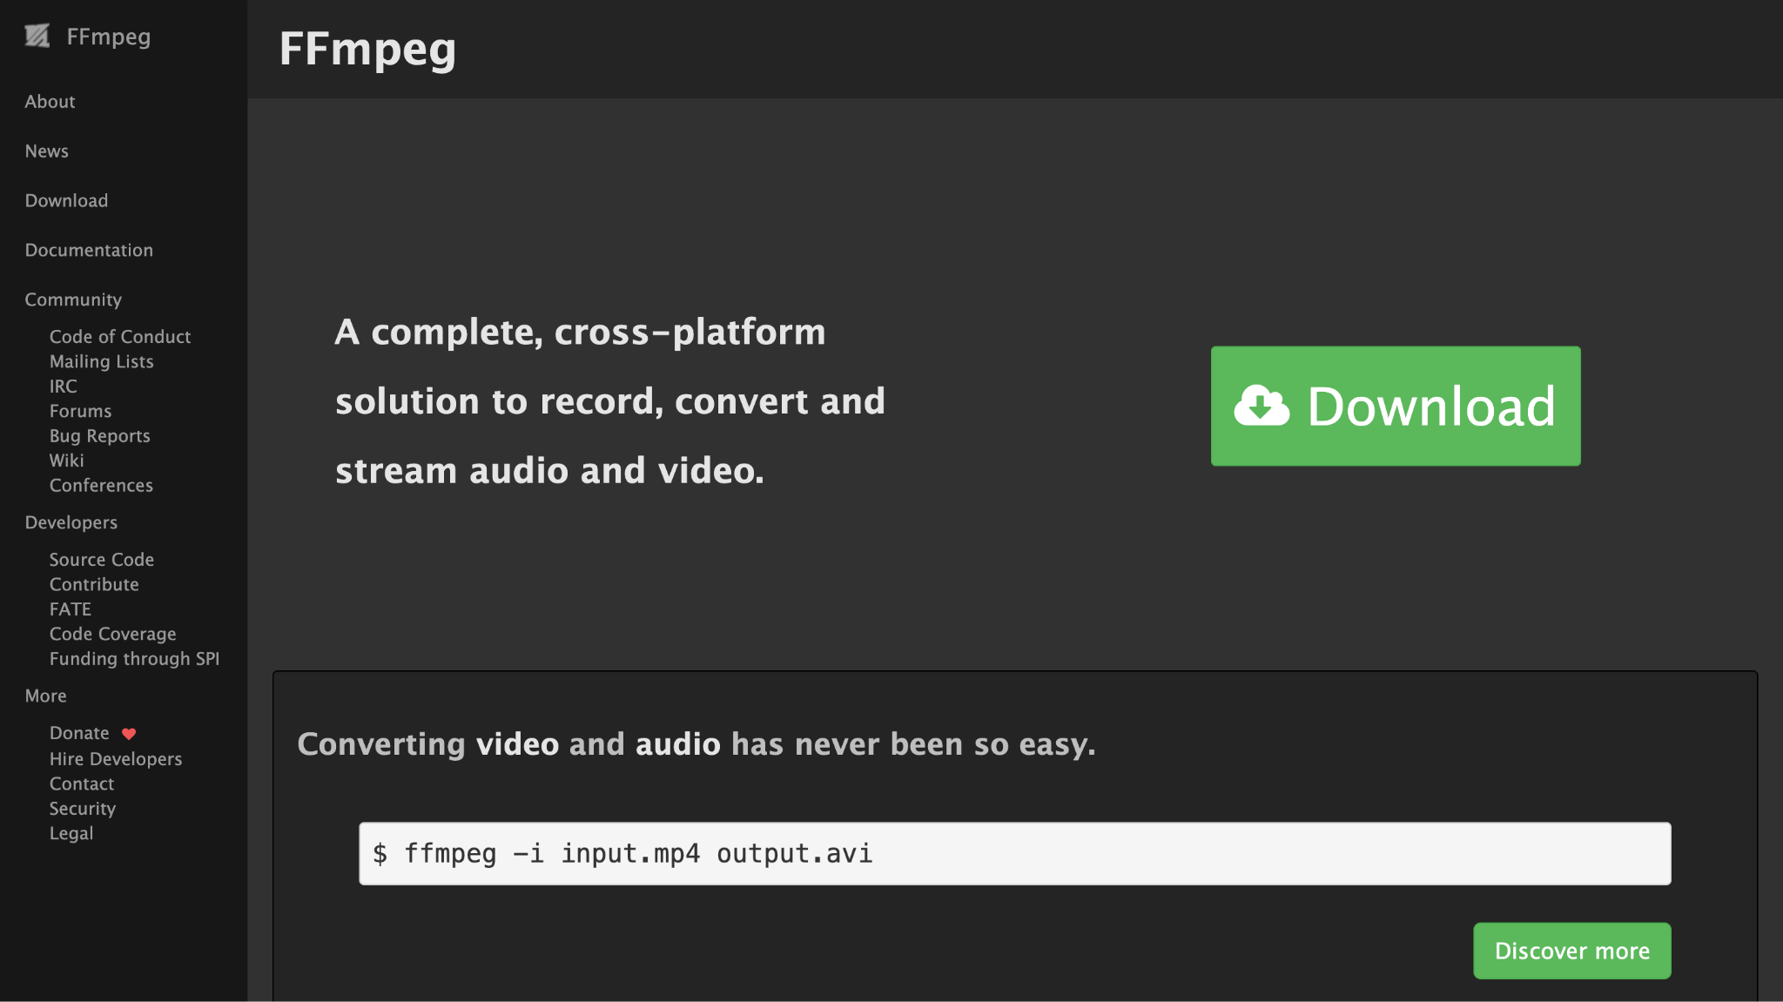Open the FATE page
The image size is (1783, 1002).
pos(69,609)
